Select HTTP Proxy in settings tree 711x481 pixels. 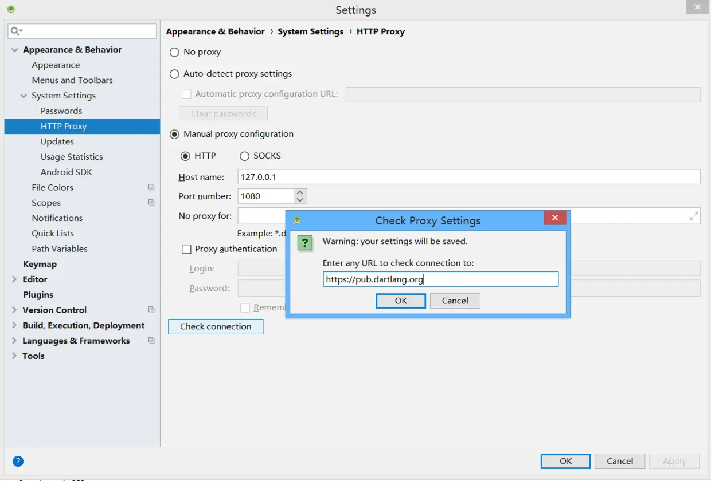coord(82,126)
